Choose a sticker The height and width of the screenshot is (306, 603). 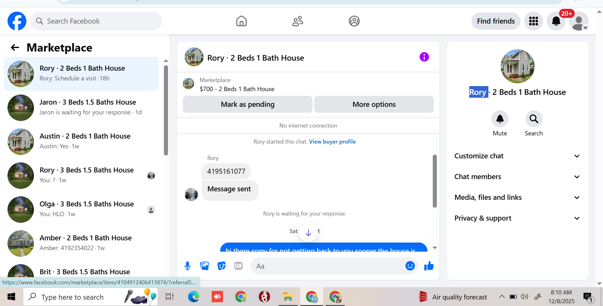222,266
